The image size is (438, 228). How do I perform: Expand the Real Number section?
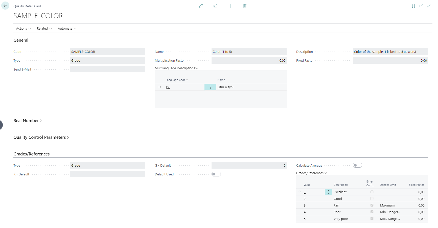click(28, 121)
